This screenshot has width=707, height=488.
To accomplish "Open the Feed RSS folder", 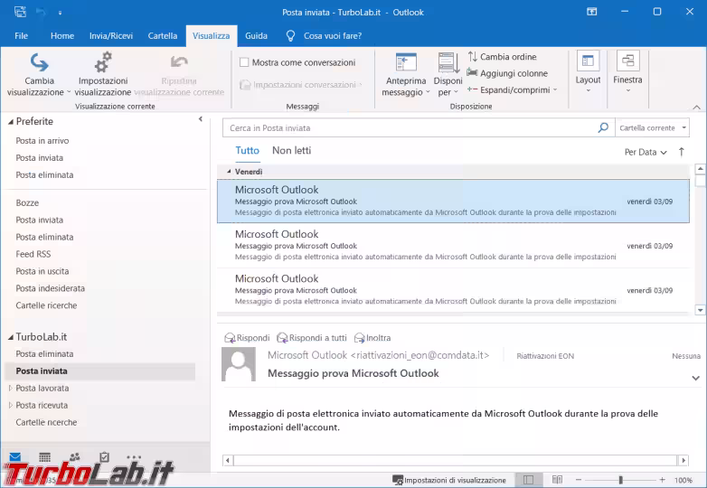I will click(x=33, y=254).
